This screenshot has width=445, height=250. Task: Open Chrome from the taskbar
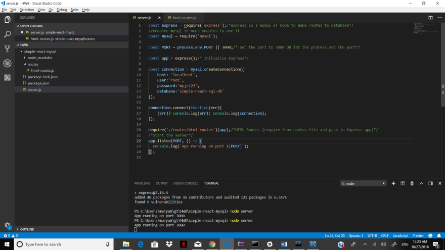[x=212, y=244]
